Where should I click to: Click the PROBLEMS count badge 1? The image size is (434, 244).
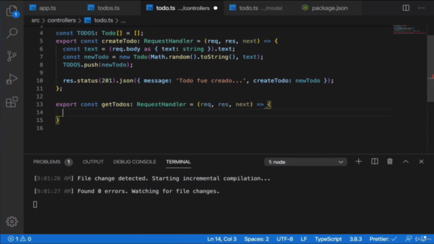pyautogui.click(x=68, y=162)
